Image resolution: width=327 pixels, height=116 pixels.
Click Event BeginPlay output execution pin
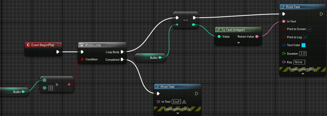click(x=58, y=52)
